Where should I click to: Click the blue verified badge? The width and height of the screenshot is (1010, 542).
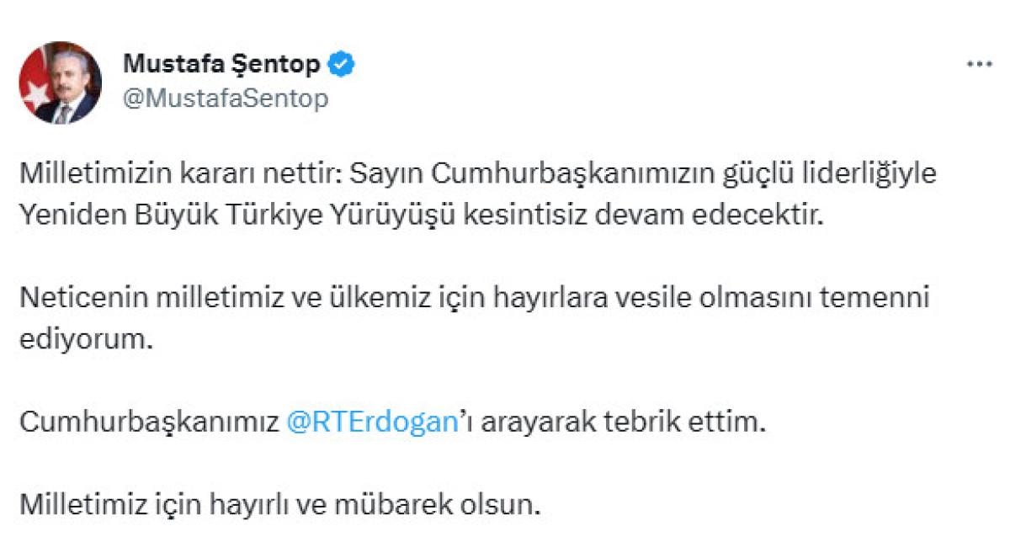tap(341, 63)
